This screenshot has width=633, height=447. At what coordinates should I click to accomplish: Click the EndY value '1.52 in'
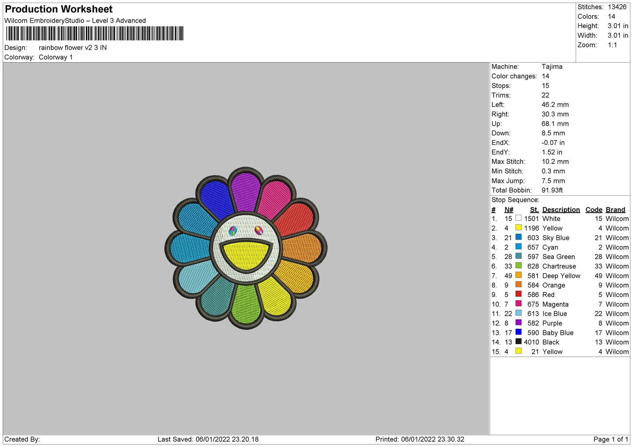552,152
